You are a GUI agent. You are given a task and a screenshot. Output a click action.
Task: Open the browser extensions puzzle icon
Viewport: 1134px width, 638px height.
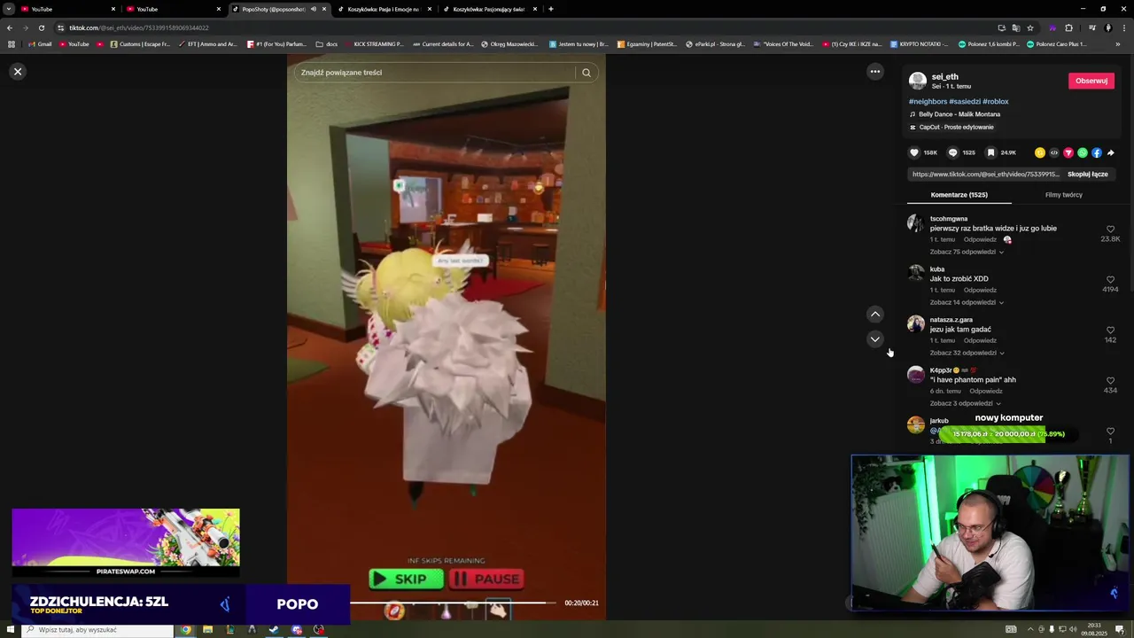[1068, 27]
